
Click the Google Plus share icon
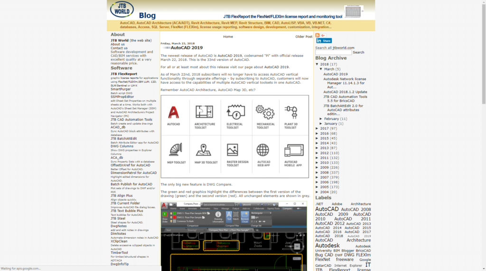(323, 35)
